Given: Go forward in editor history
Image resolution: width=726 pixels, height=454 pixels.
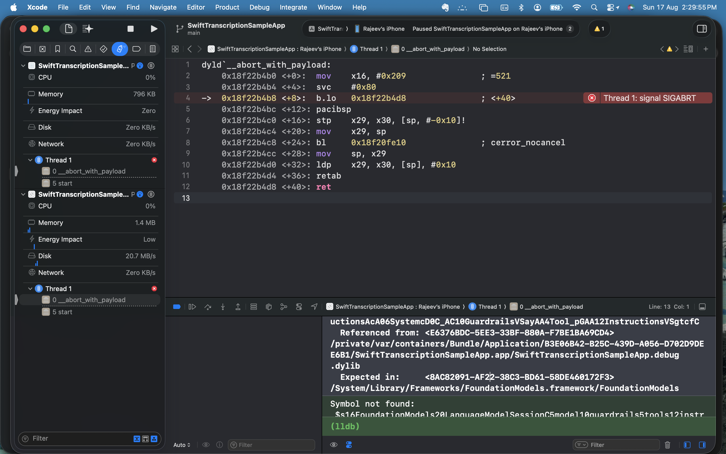Looking at the screenshot, I should point(199,49).
